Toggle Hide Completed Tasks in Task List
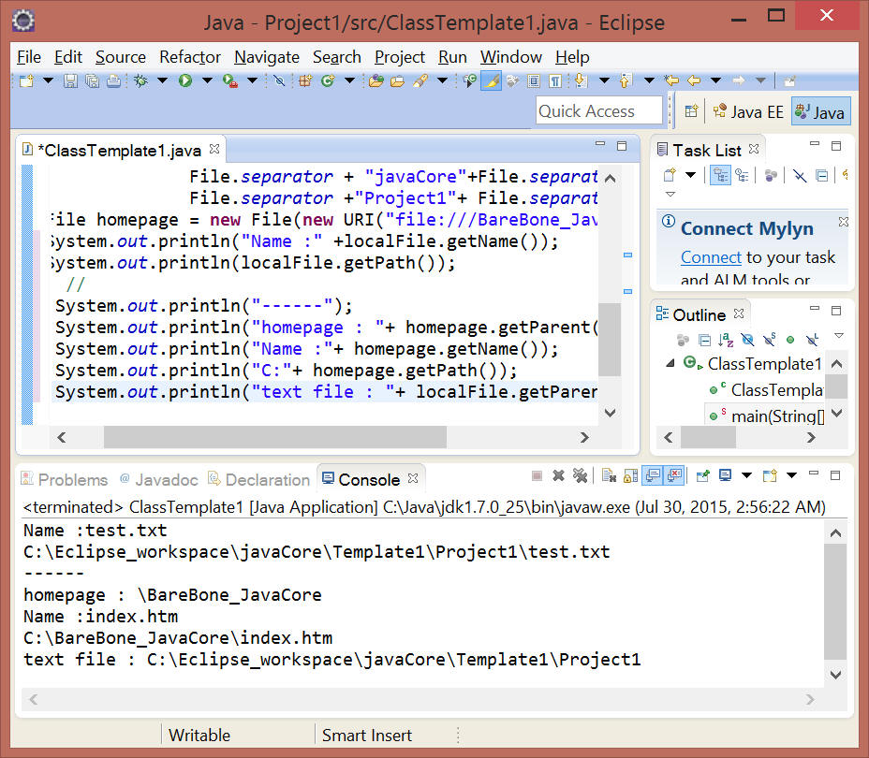 [799, 176]
